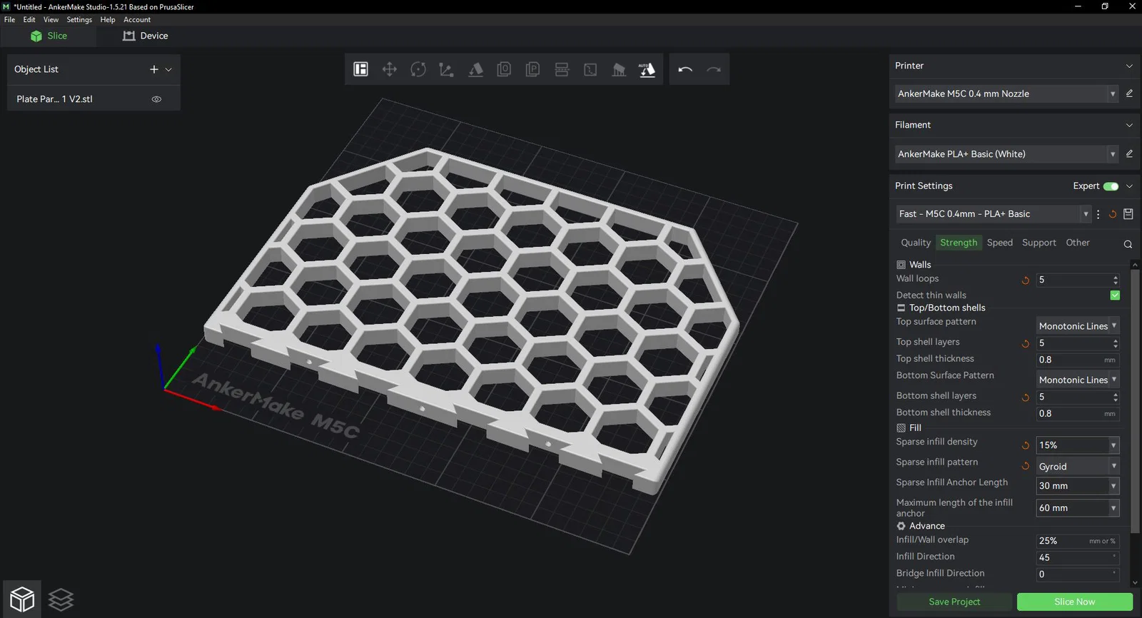Collapse the Printer section
Viewport: 1142px width, 618px height.
(x=1129, y=66)
